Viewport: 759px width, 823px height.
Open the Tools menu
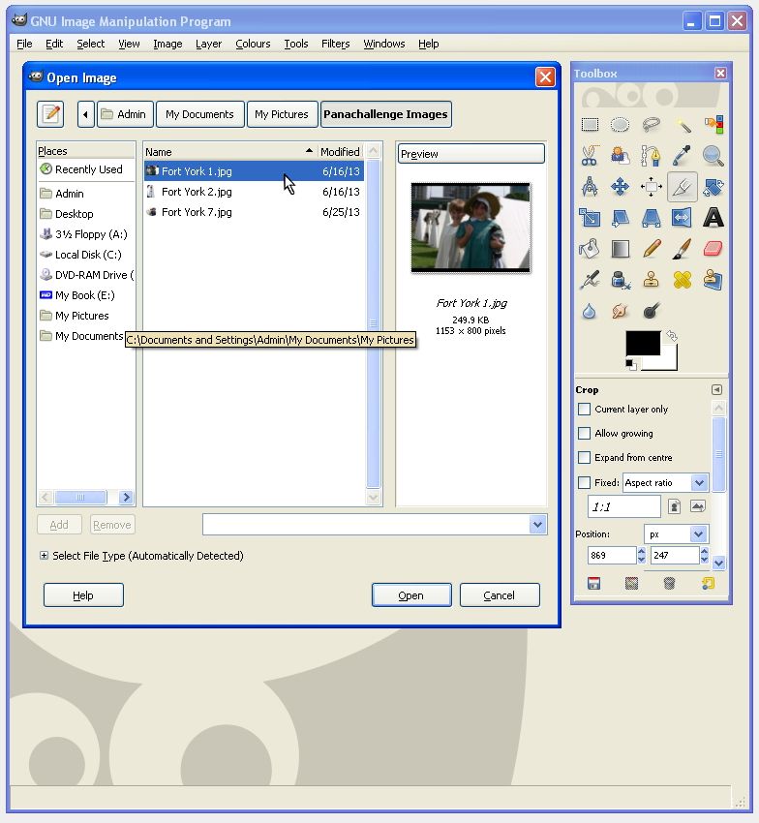pyautogui.click(x=296, y=44)
